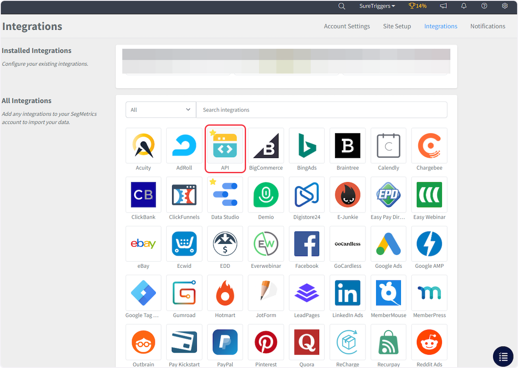Go to Account Settings tab
518x368 pixels.
(347, 26)
